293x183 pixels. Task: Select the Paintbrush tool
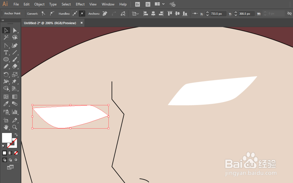15,59
